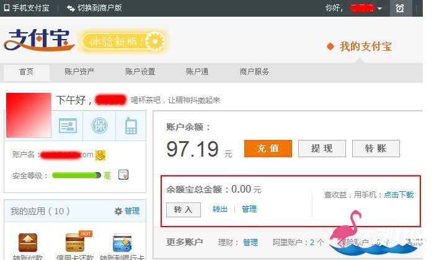
Task: Go to the 首页 tab
Action: point(26,72)
